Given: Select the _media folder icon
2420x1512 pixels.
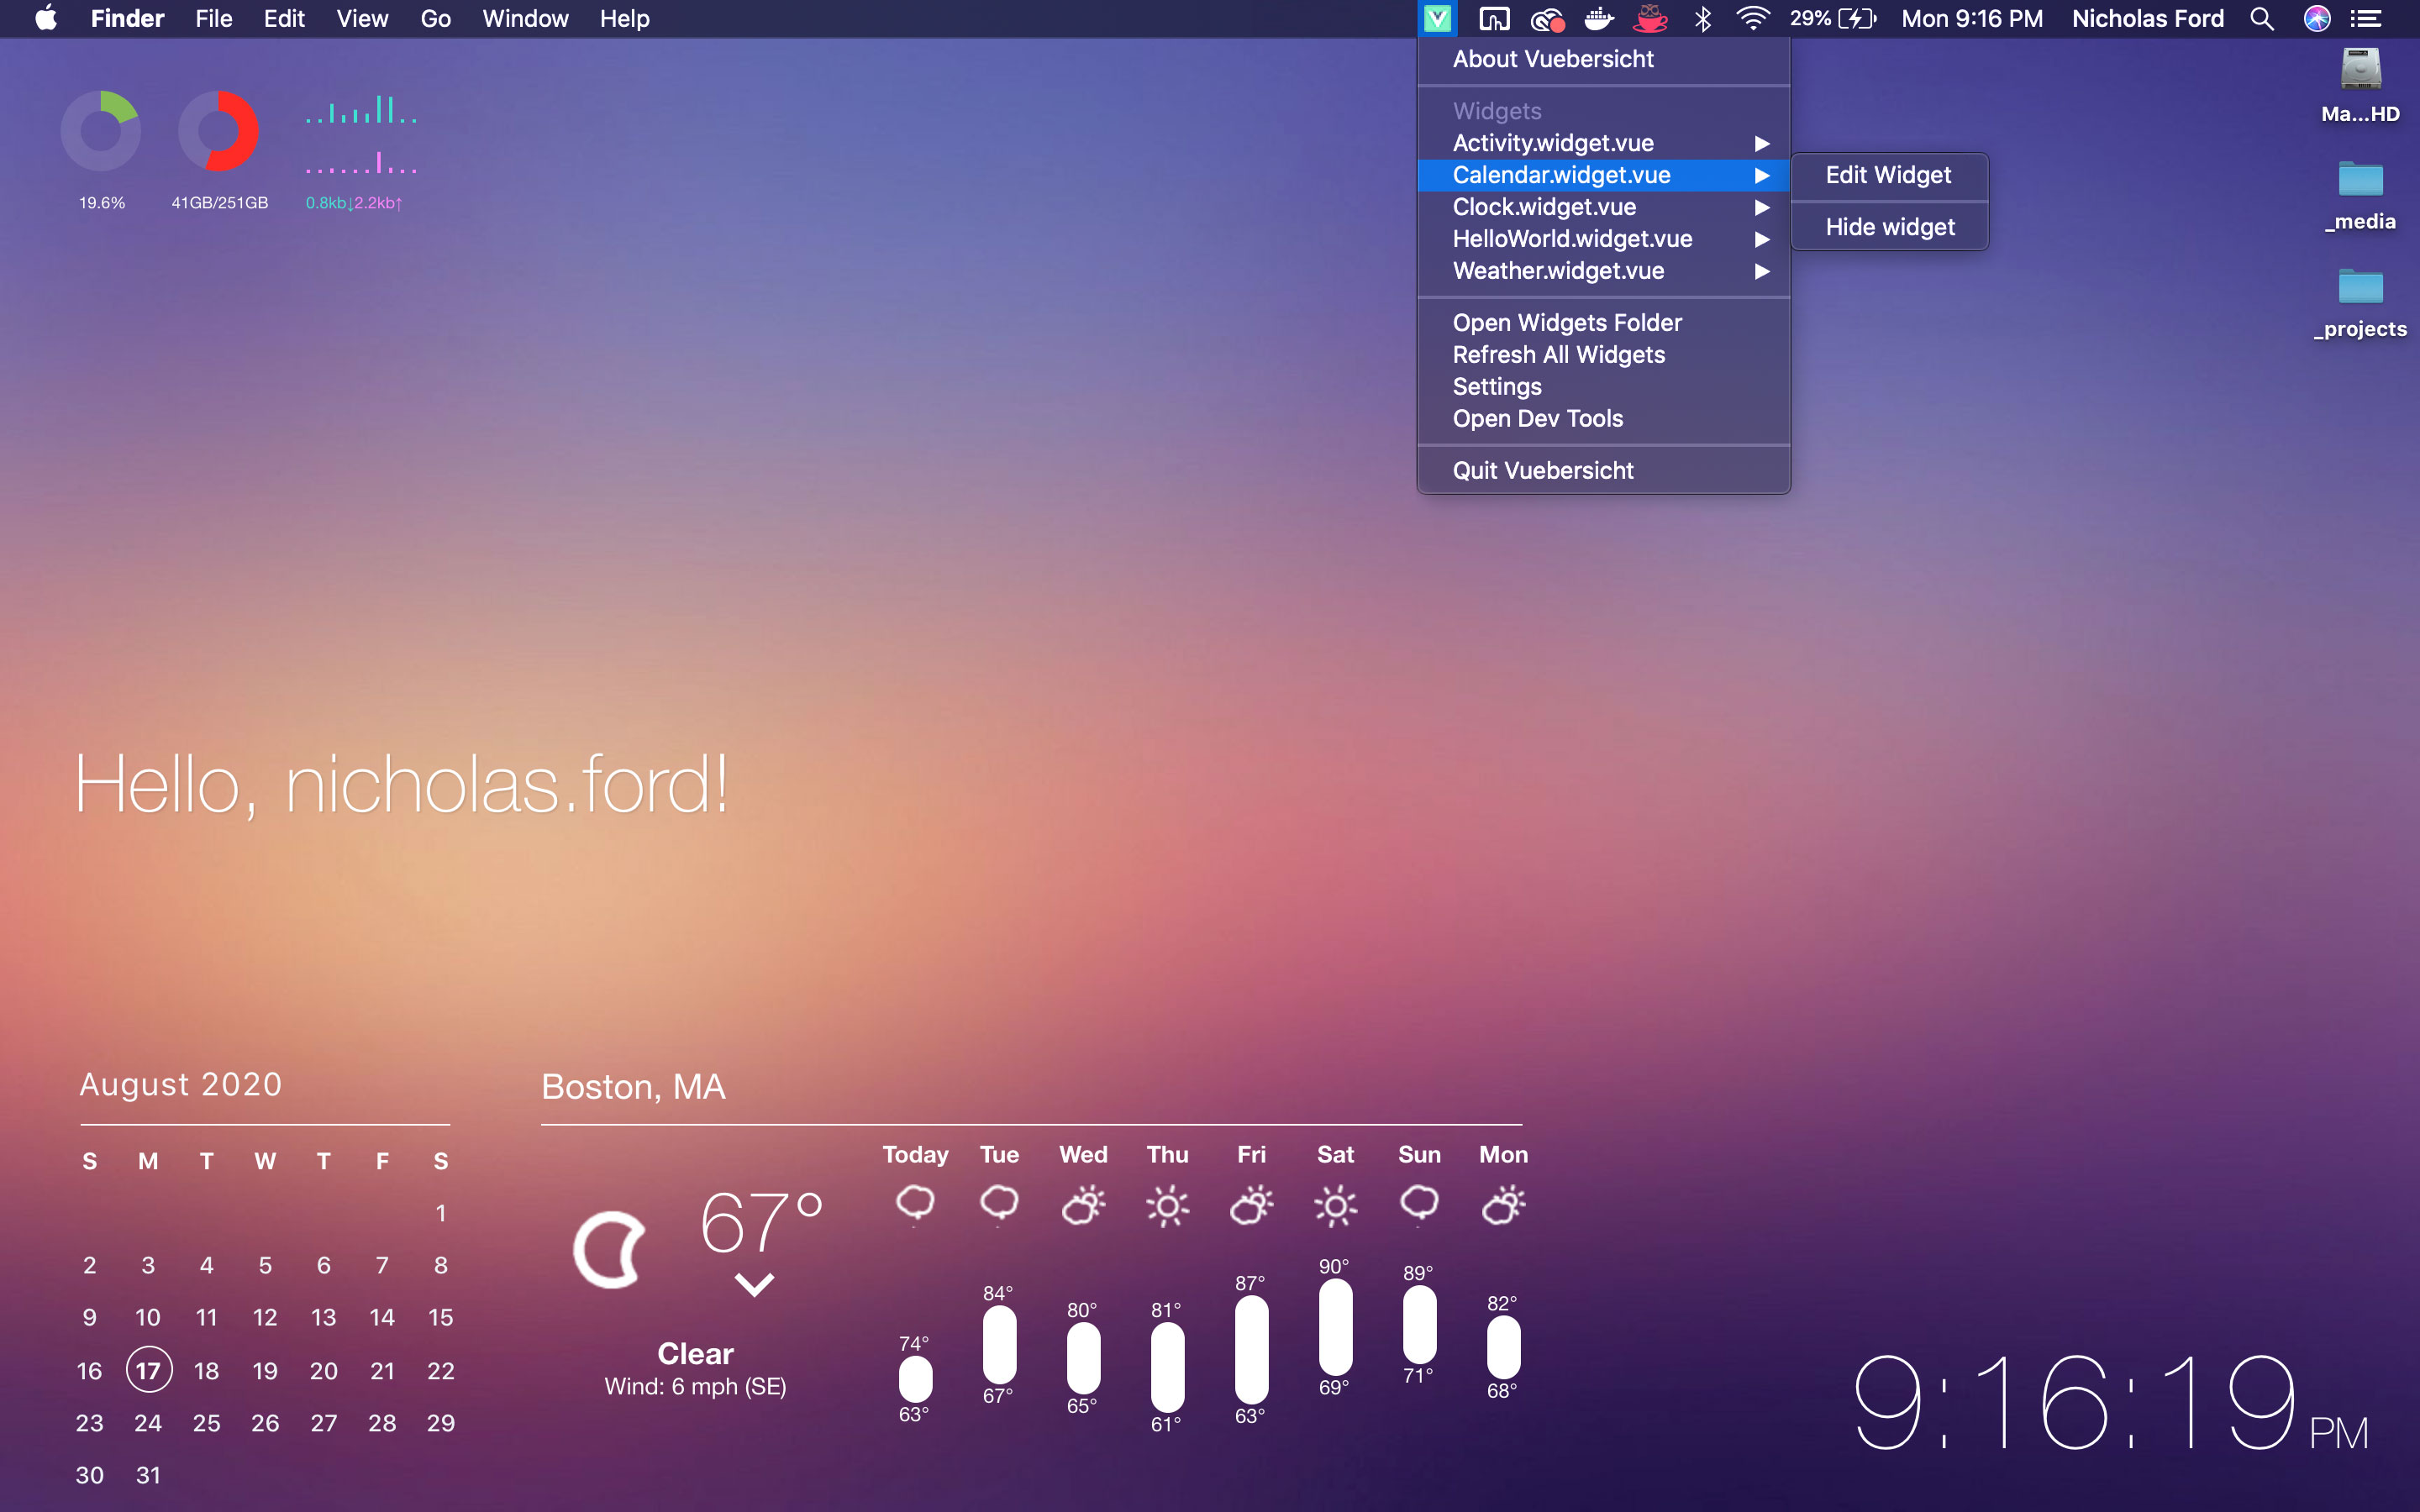Looking at the screenshot, I should pyautogui.click(x=2360, y=181).
